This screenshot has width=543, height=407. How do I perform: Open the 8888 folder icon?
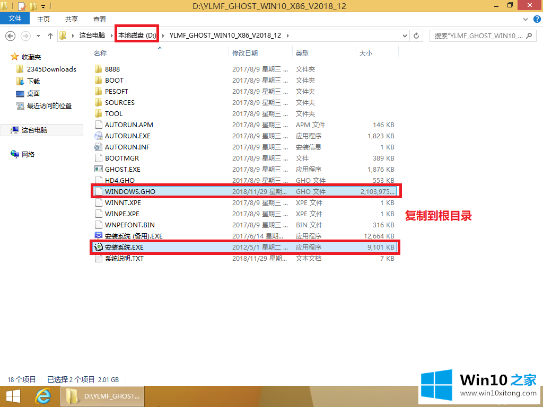pos(98,69)
